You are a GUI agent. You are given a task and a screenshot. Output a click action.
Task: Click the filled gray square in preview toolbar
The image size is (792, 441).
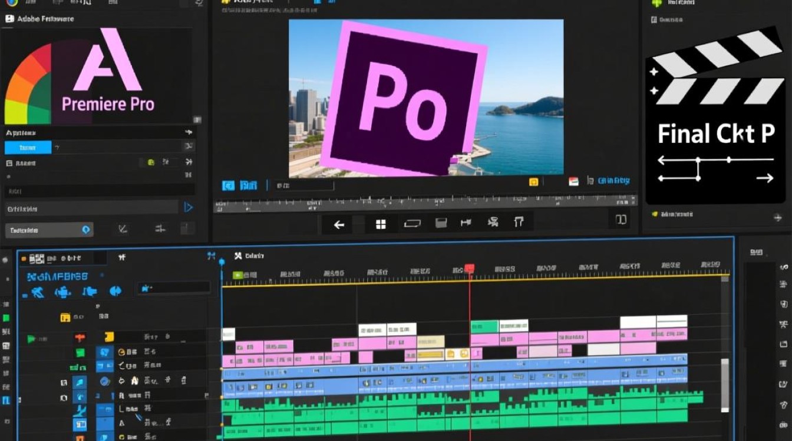pos(441,223)
